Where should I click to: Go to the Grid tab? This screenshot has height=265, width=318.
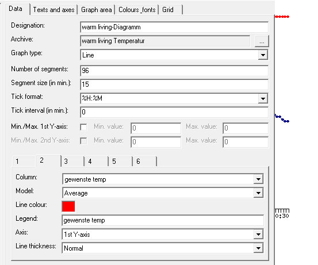[171, 10]
